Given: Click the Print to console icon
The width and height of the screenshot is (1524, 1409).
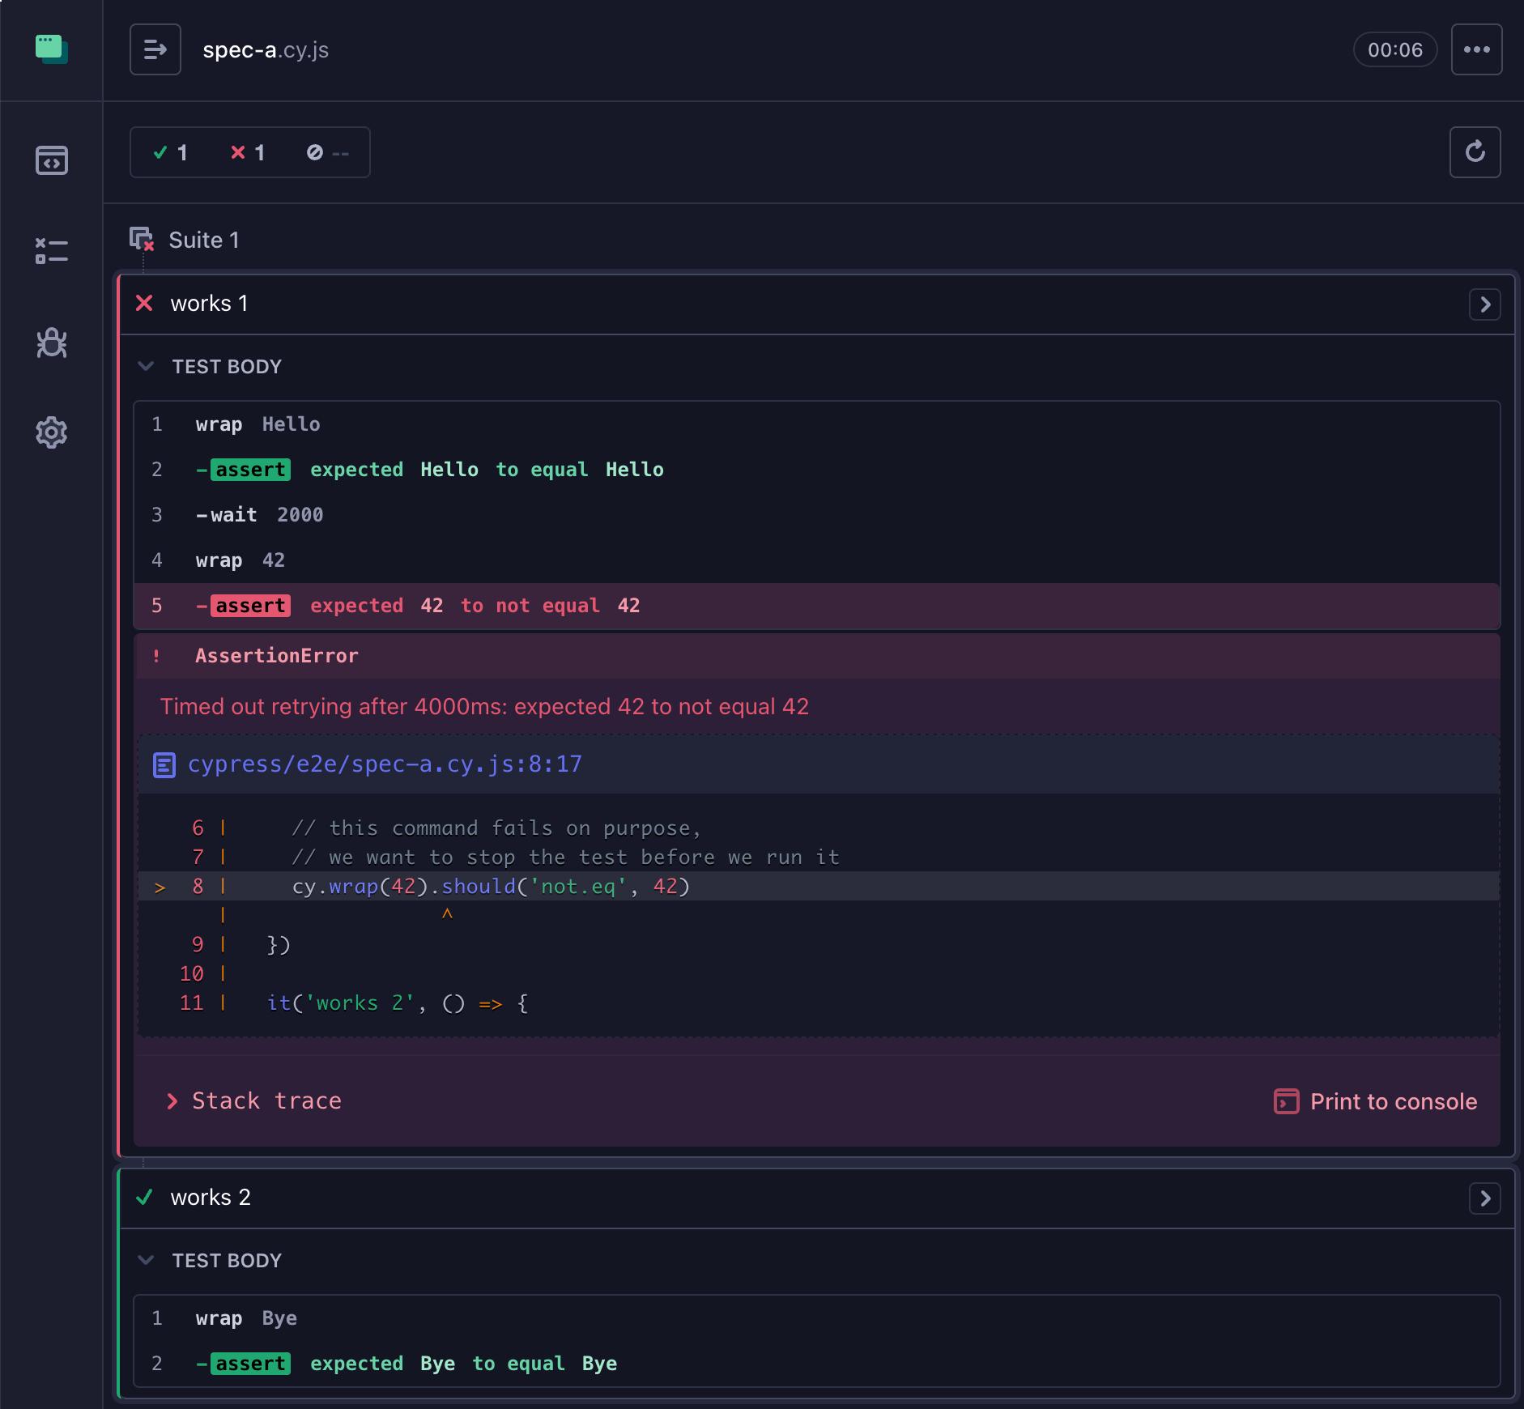Looking at the screenshot, I should (x=1286, y=1101).
